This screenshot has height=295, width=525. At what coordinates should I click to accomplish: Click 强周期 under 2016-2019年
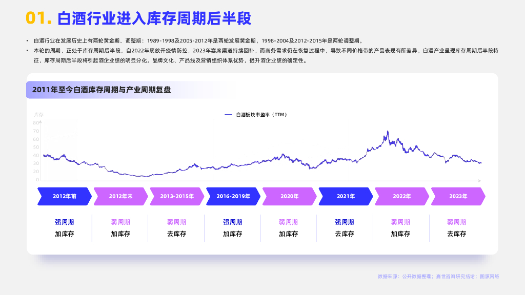pyautogui.click(x=232, y=222)
